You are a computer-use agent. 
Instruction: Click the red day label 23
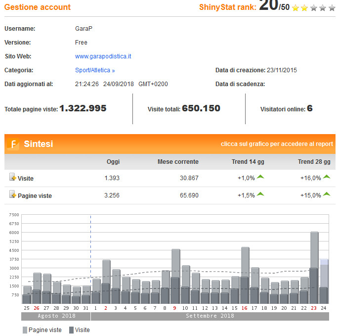coord(314,308)
